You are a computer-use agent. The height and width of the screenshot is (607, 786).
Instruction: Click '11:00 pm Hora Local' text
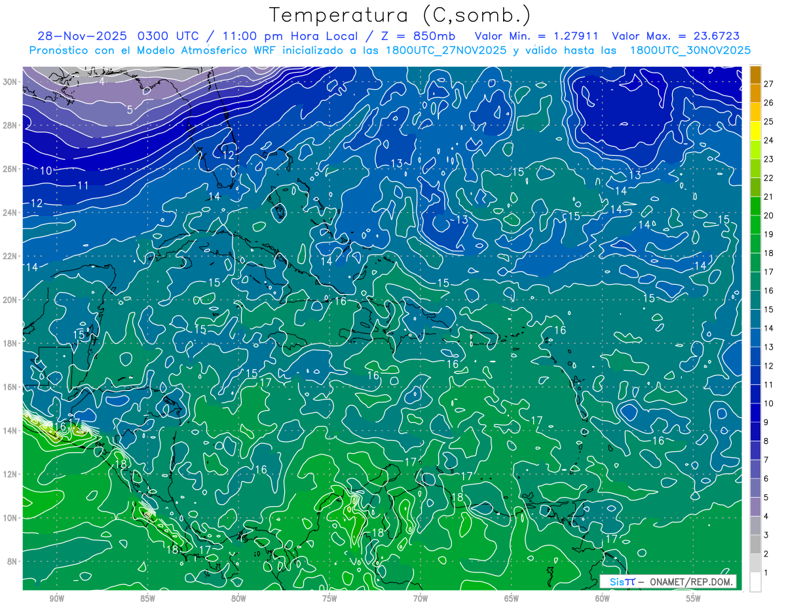pyautogui.click(x=290, y=36)
